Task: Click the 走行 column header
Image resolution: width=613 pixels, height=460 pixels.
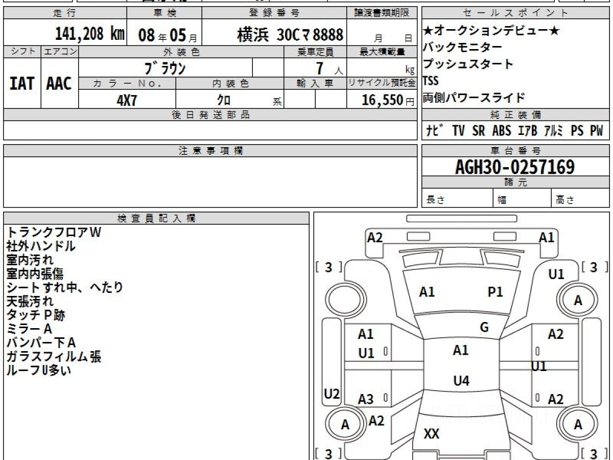Action: 64,13
